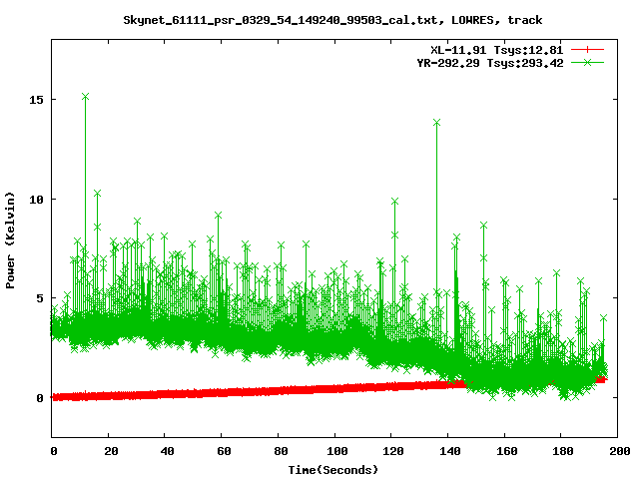Click the 5 tick label on y-axis
The image size is (639, 479).
(41, 298)
